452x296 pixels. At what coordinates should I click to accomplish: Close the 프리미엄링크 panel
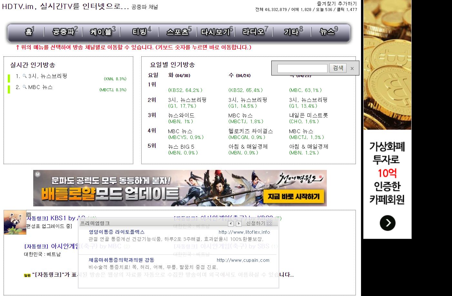click(269, 223)
